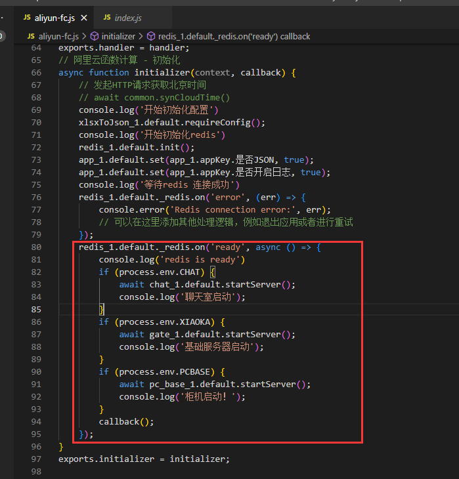Click the 'async' keyword on line 80
Viewport: 459px width, 479px height.
point(268,247)
